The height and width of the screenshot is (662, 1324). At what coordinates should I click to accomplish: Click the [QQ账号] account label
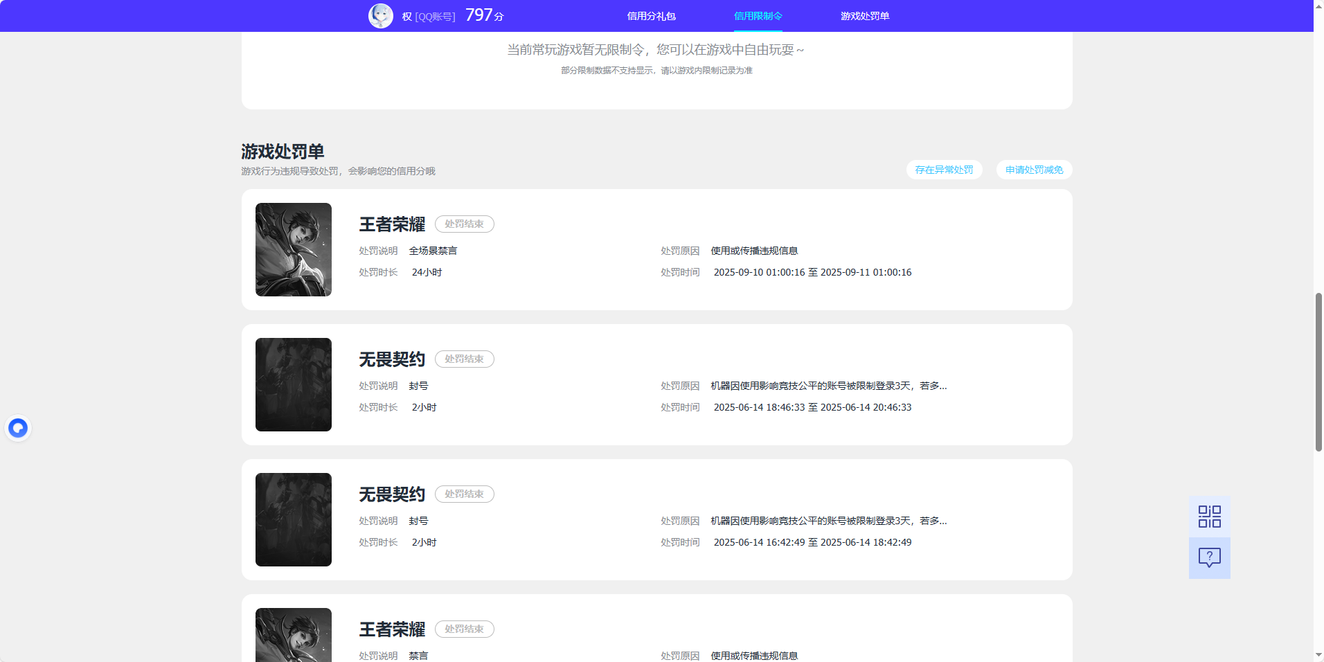[x=436, y=15]
